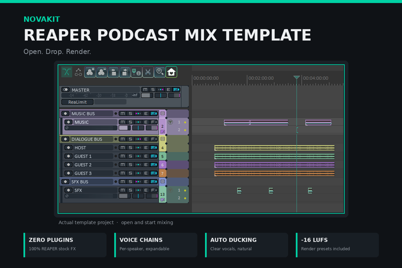Image resolution: width=402 pixels, height=268 pixels.
Task: Click the move-right-edge toolbar icon
Action: click(125, 72)
